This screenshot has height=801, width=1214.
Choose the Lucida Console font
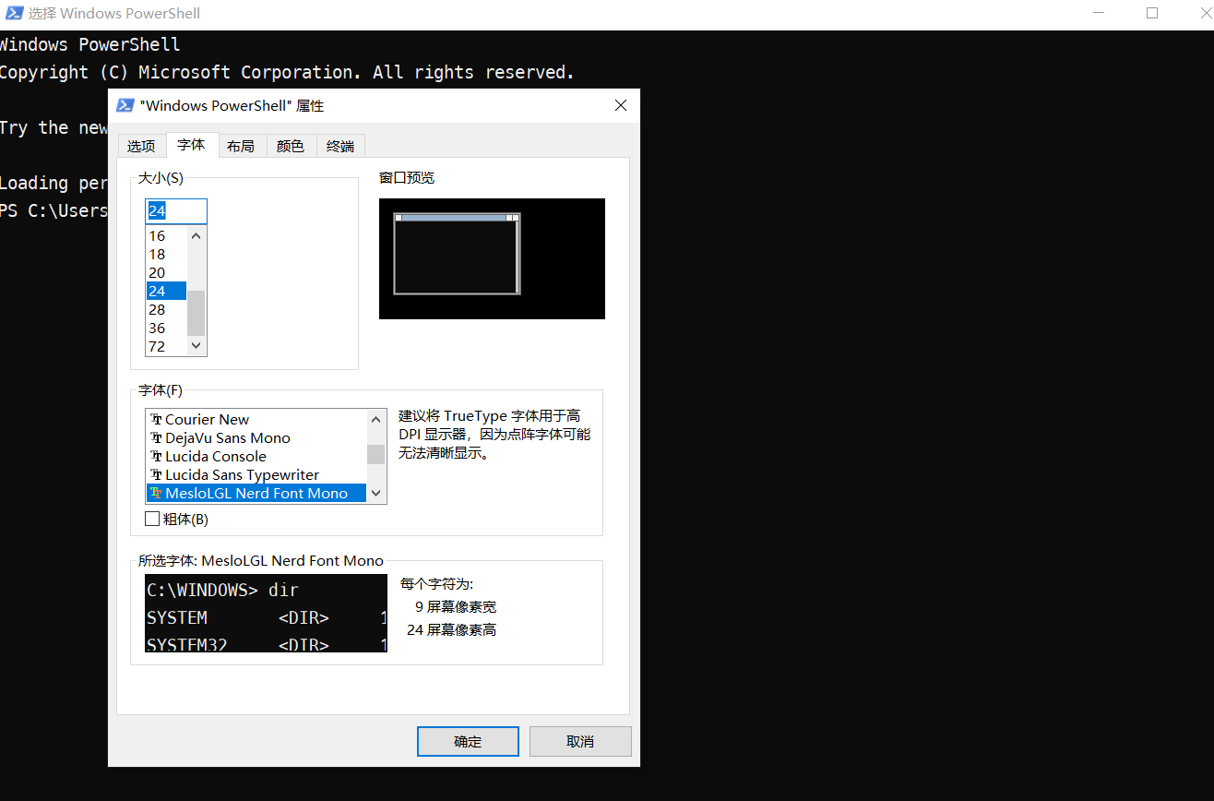[256, 456]
